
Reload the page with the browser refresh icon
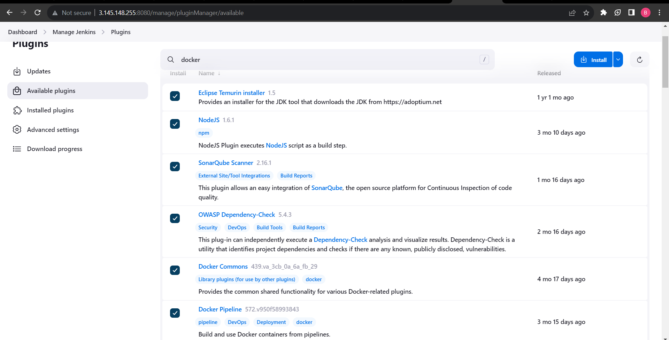tap(38, 13)
